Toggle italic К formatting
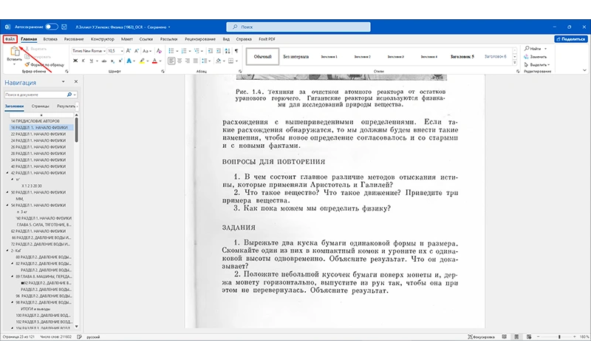The height and width of the screenshot is (360, 591). coord(83,61)
